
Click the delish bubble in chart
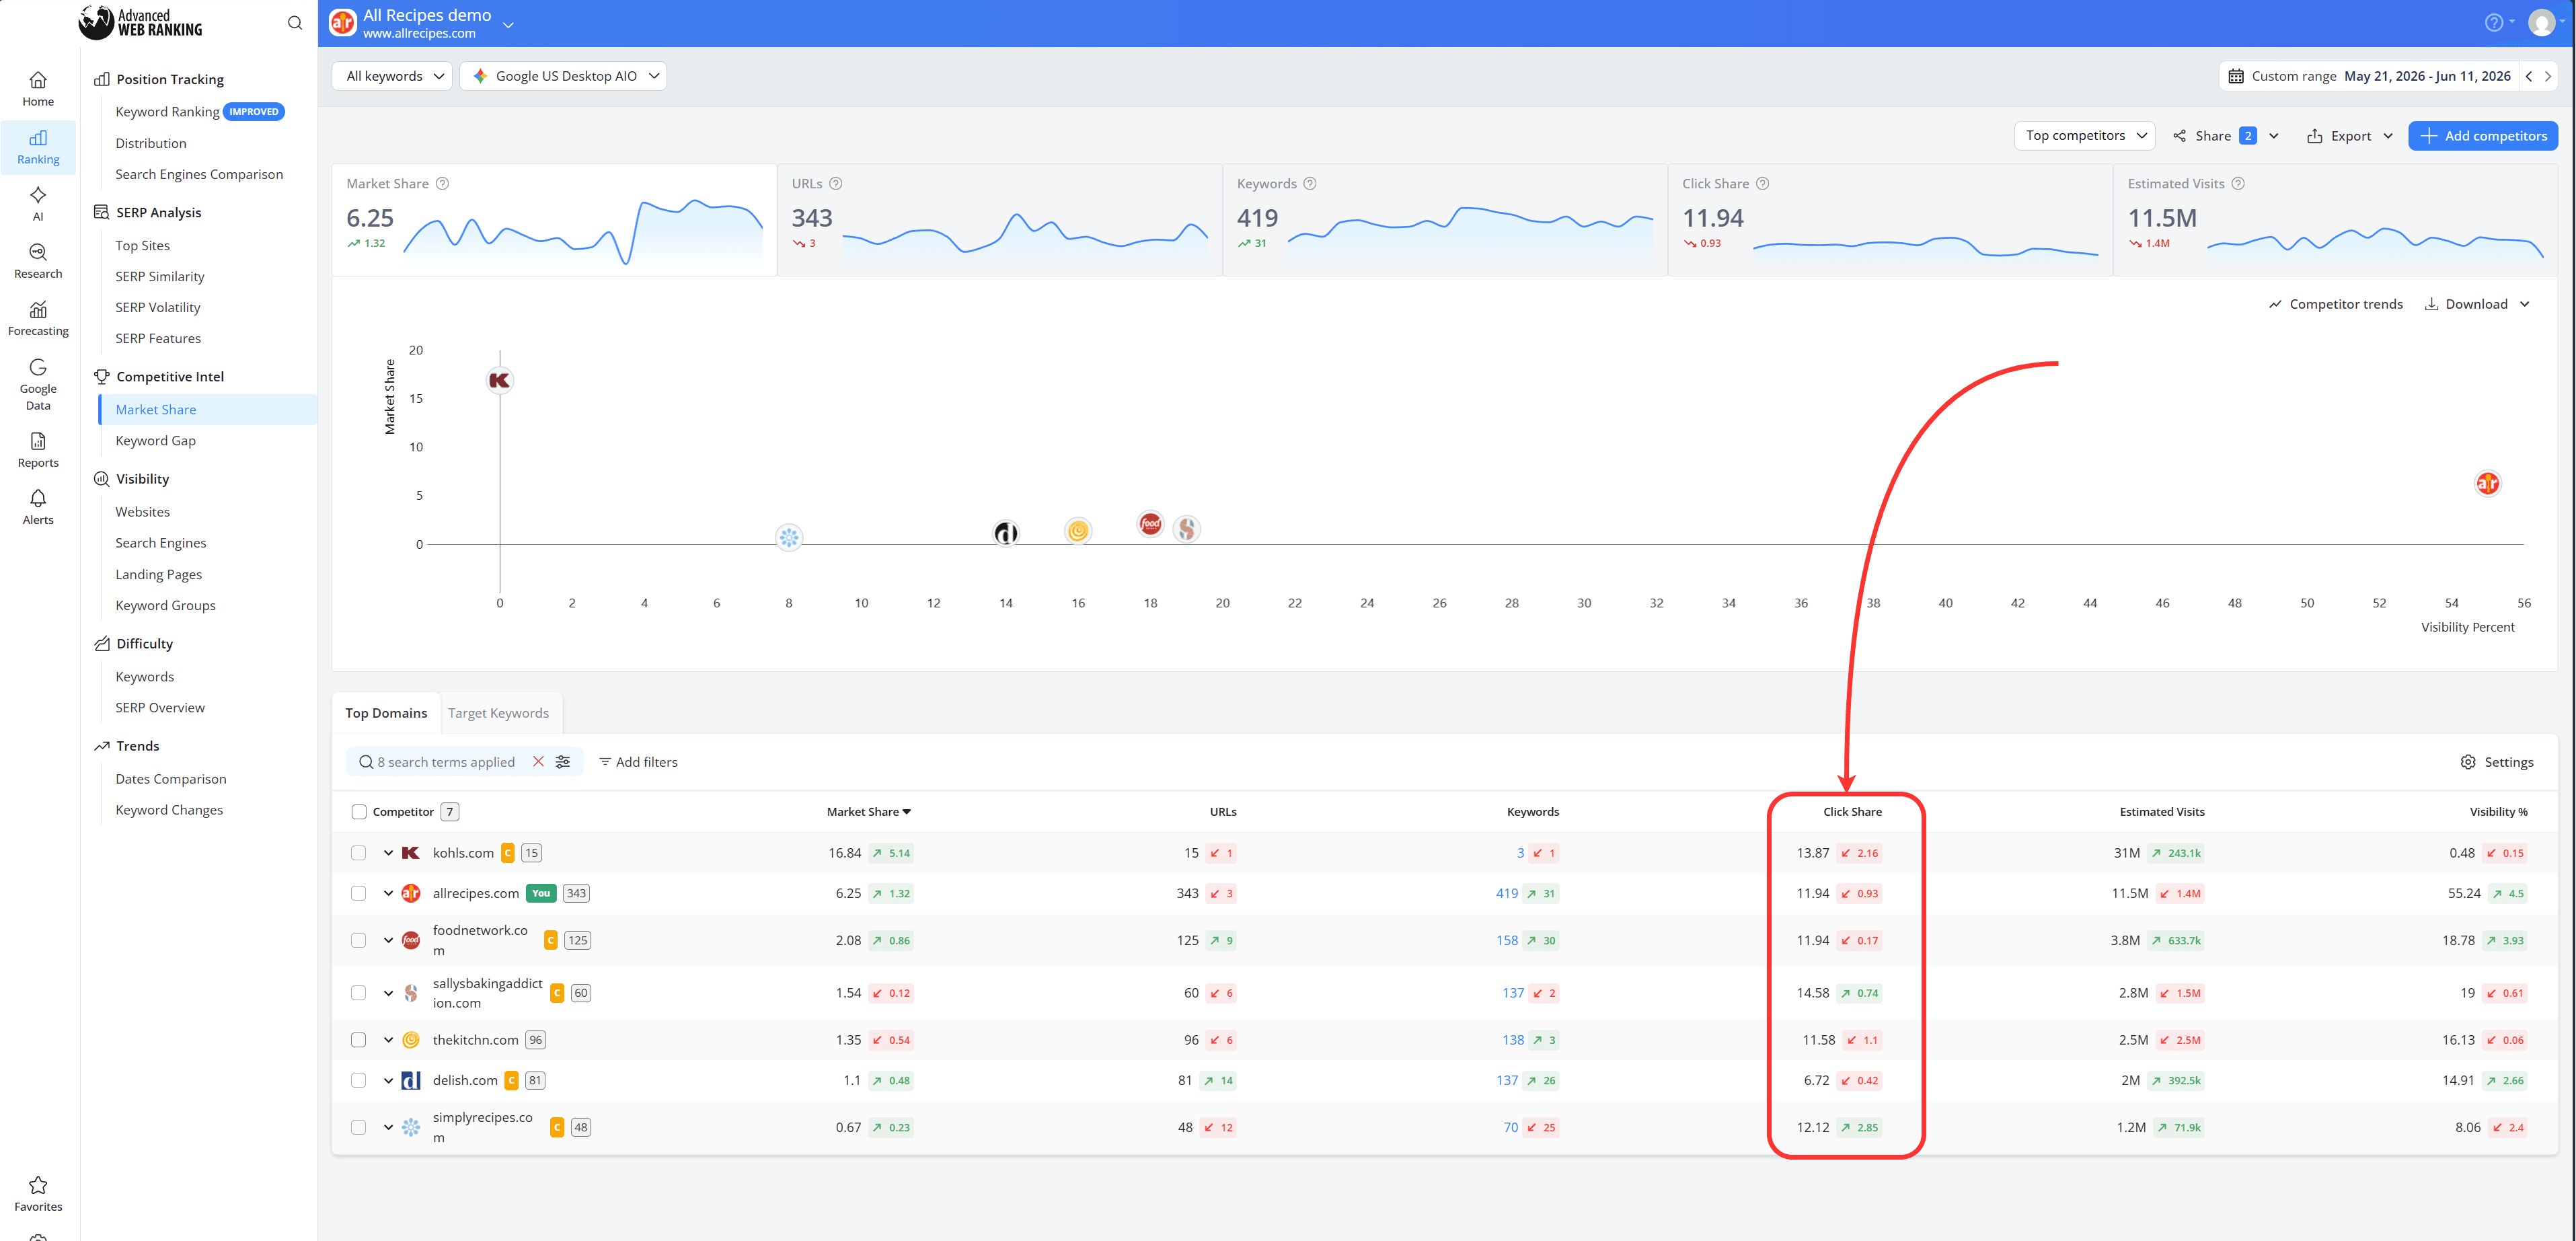click(1006, 533)
